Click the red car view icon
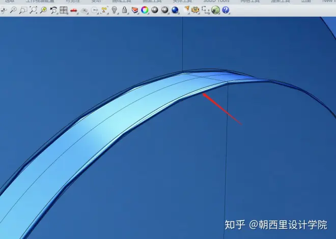Image resolution: width=336 pixels, height=239 pixels. (x=74, y=10)
